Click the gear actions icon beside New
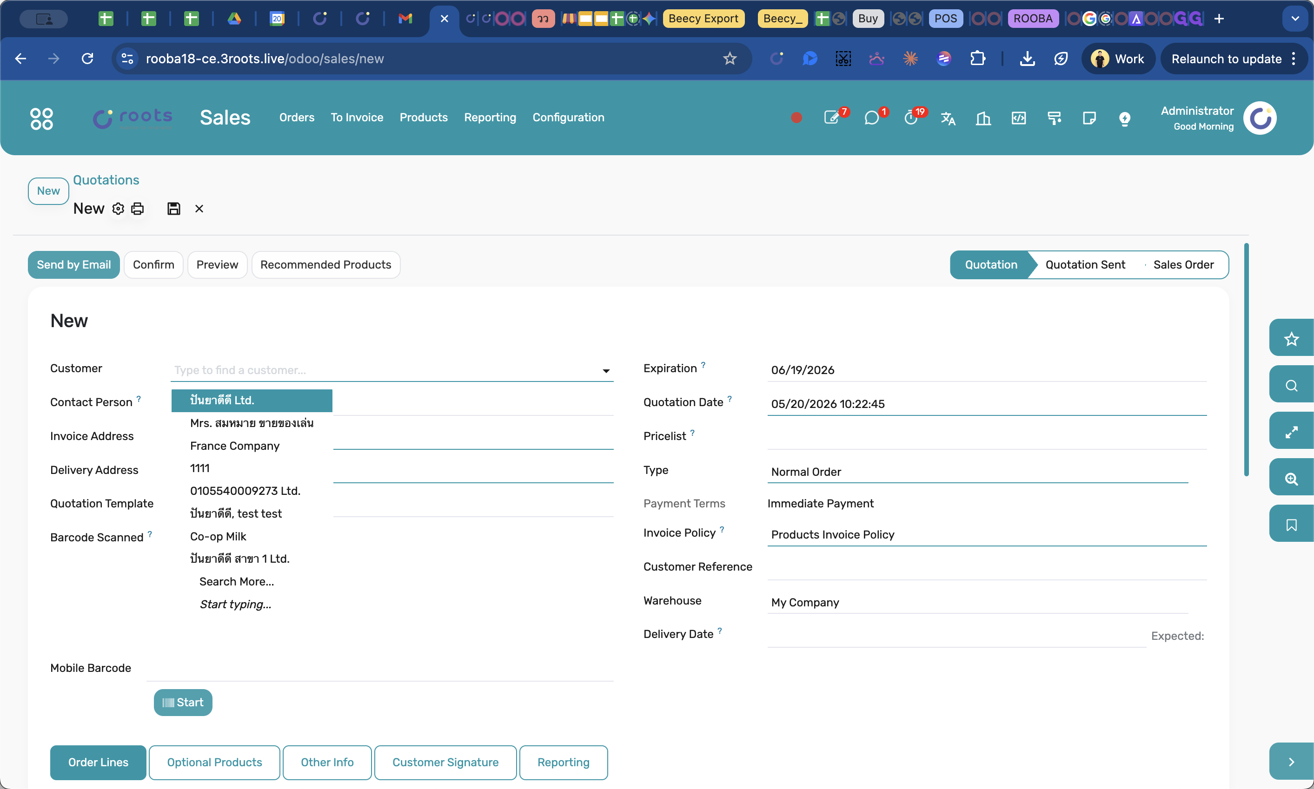1314x789 pixels. point(118,209)
